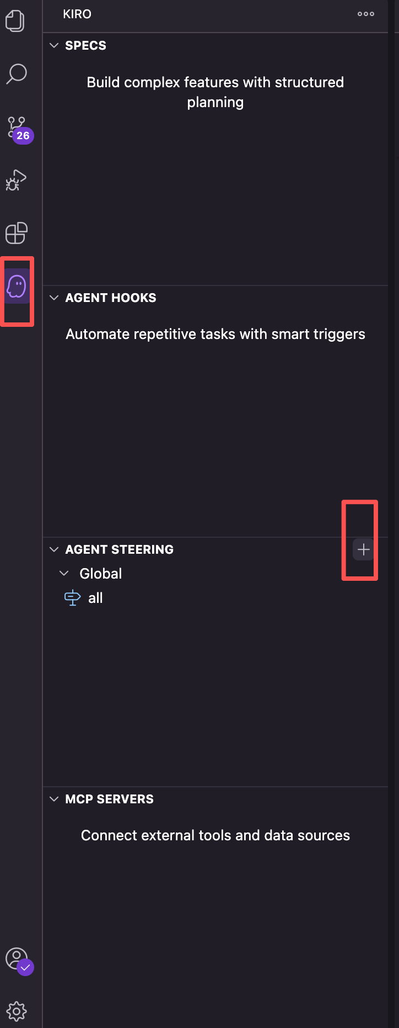Image resolution: width=399 pixels, height=1028 pixels.
Task: Collapse the Agent Hooks section chevron
Action: pos(54,298)
